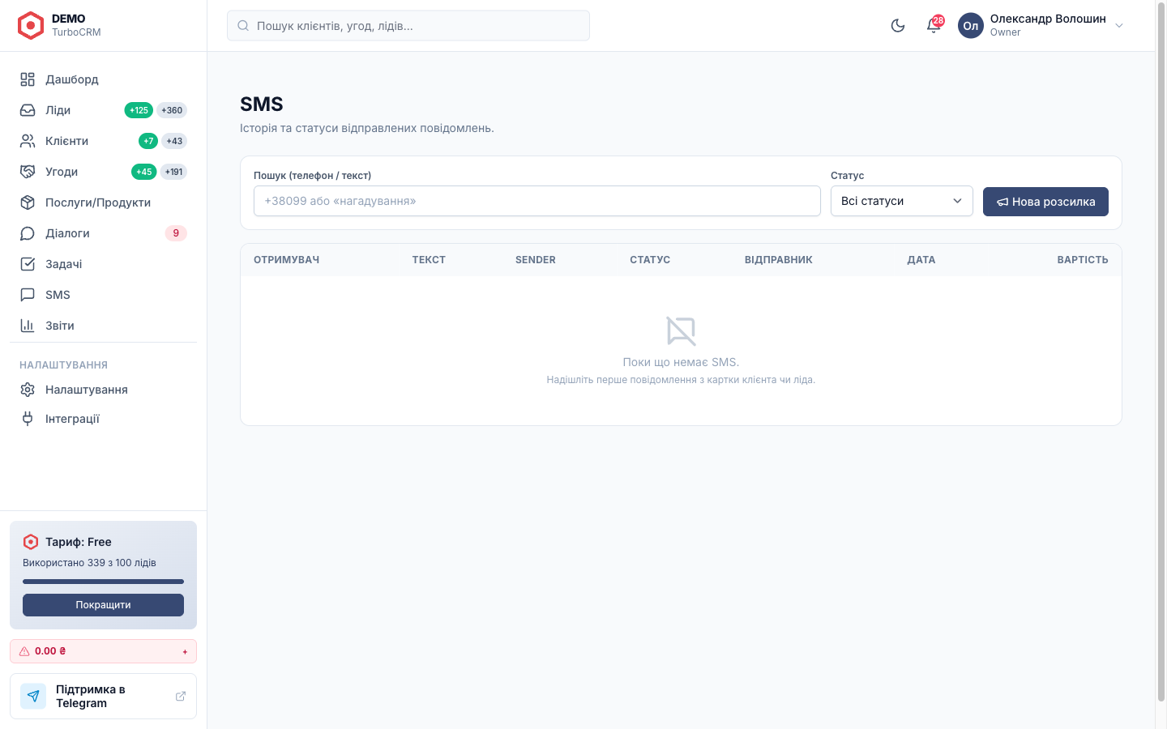The width and height of the screenshot is (1167, 729).
Task: Click the empty-state crossed message icon
Action: tap(681, 330)
